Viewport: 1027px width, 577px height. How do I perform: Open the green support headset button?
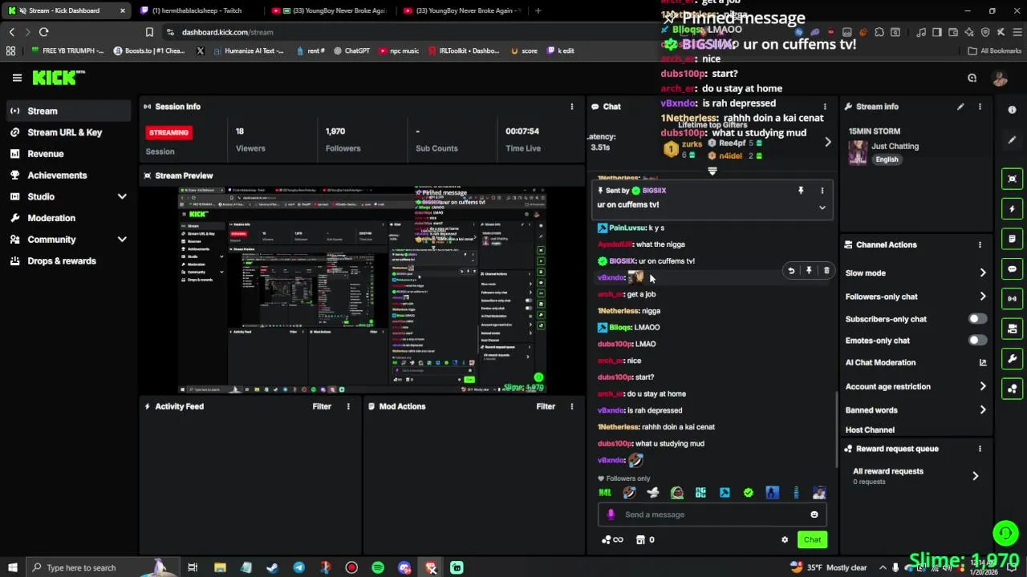click(1005, 532)
